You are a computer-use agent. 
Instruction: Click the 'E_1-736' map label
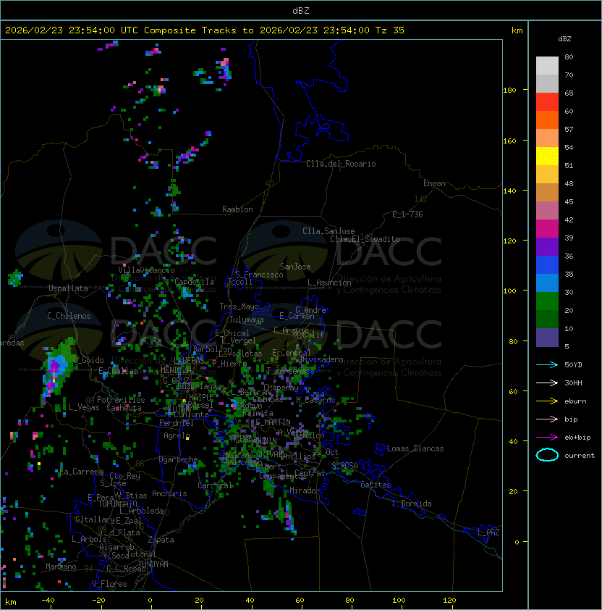point(407,214)
